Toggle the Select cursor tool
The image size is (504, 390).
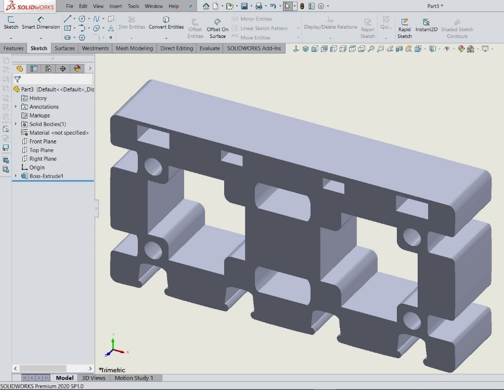pyautogui.click(x=288, y=6)
